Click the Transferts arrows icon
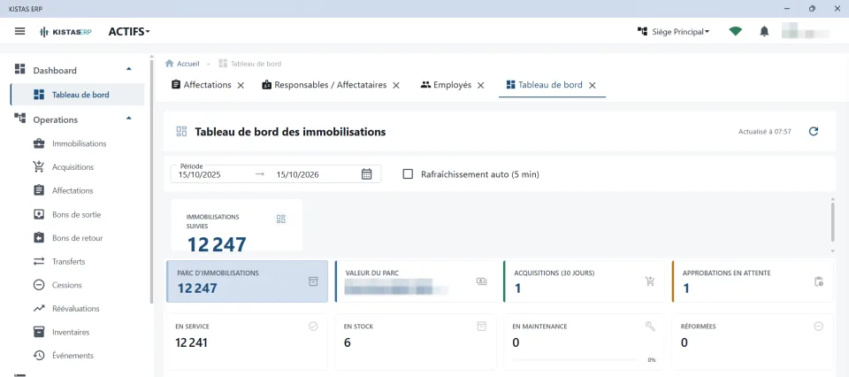The width and height of the screenshot is (849, 377). [x=38, y=262]
